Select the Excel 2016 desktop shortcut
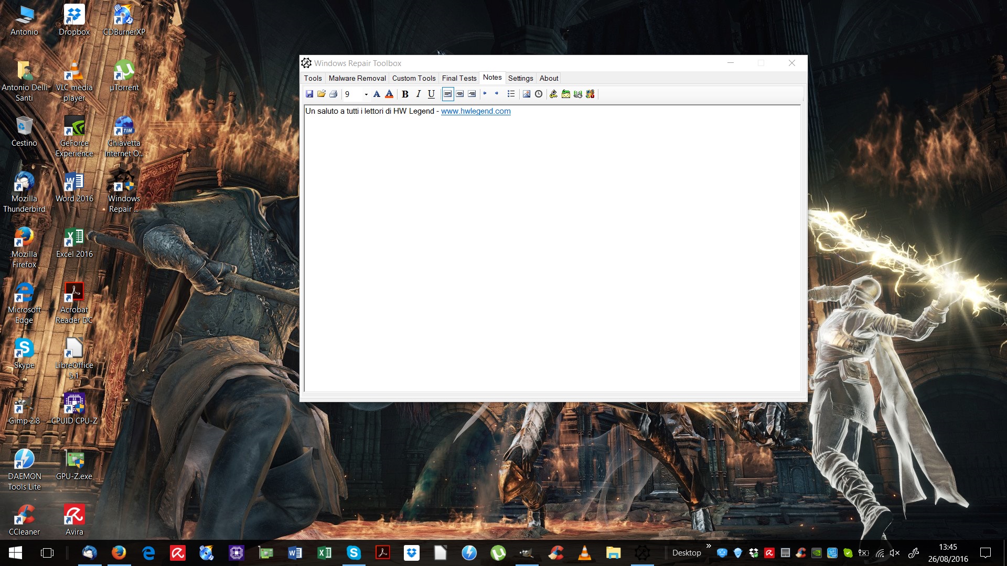 tap(74, 243)
